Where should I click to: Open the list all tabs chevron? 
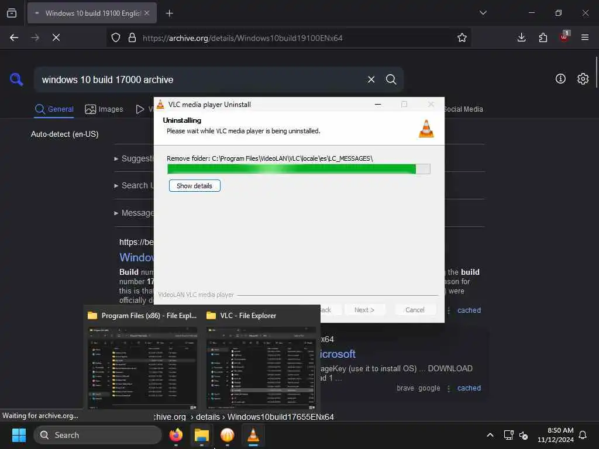pos(483,13)
